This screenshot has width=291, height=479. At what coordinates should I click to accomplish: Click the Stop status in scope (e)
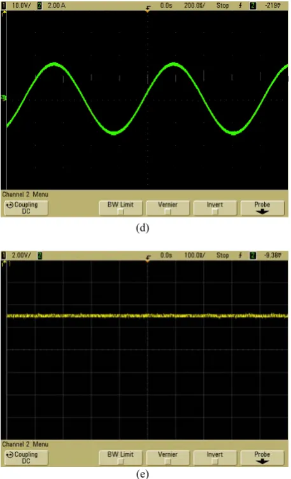point(222,255)
